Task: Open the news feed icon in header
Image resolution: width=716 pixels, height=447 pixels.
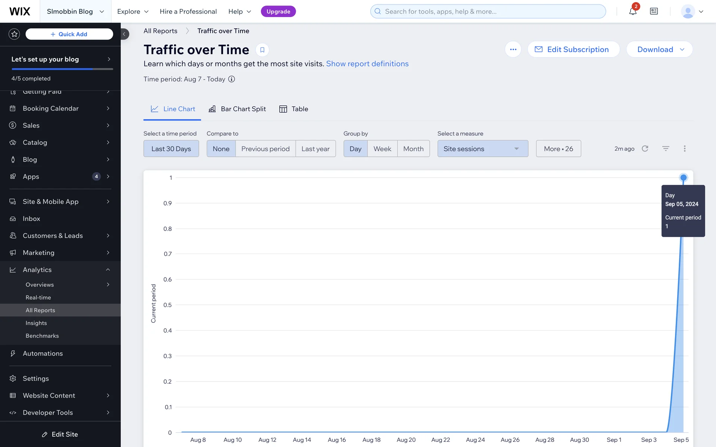Action: pyautogui.click(x=654, y=12)
